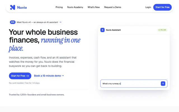Click the Nuvio brand name text
The width and height of the screenshot is (179, 112).
click(22, 8)
